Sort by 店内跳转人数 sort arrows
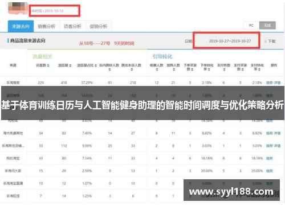This screenshot has width=285, height=206. point(109,69)
